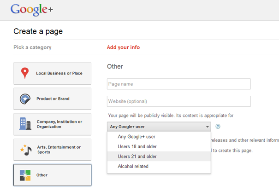Click the Product or Brand star badge icon

tap(25, 99)
